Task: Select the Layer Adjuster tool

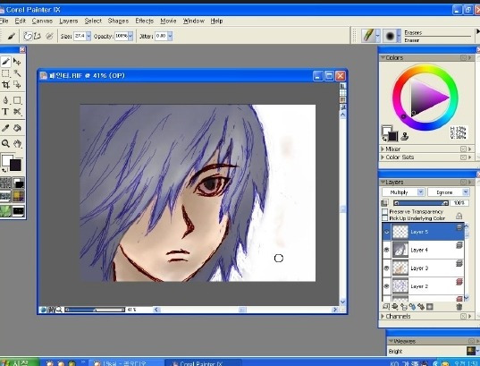Action: point(18,62)
